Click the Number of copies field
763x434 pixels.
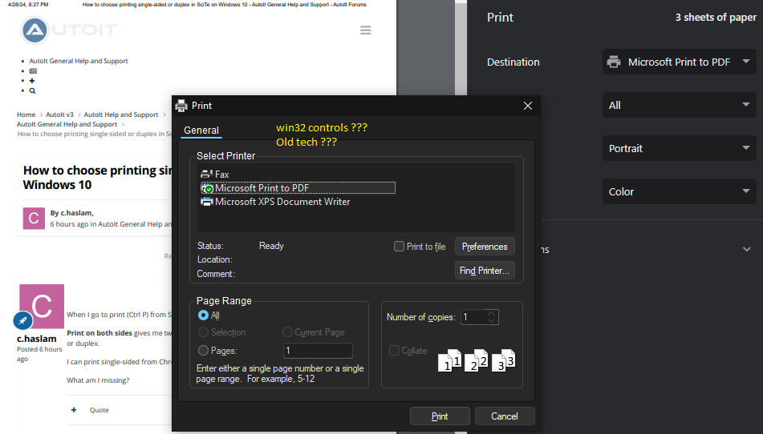(x=473, y=317)
